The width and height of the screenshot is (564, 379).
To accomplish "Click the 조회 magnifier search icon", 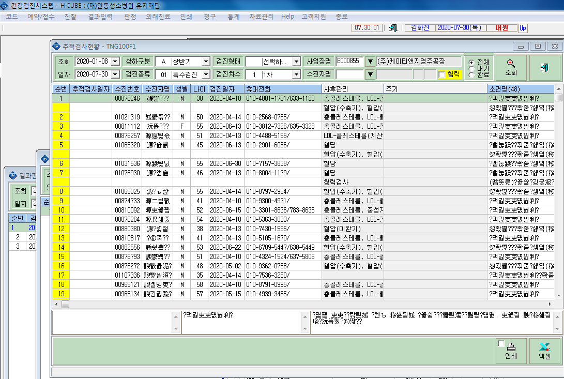I will tap(511, 64).
